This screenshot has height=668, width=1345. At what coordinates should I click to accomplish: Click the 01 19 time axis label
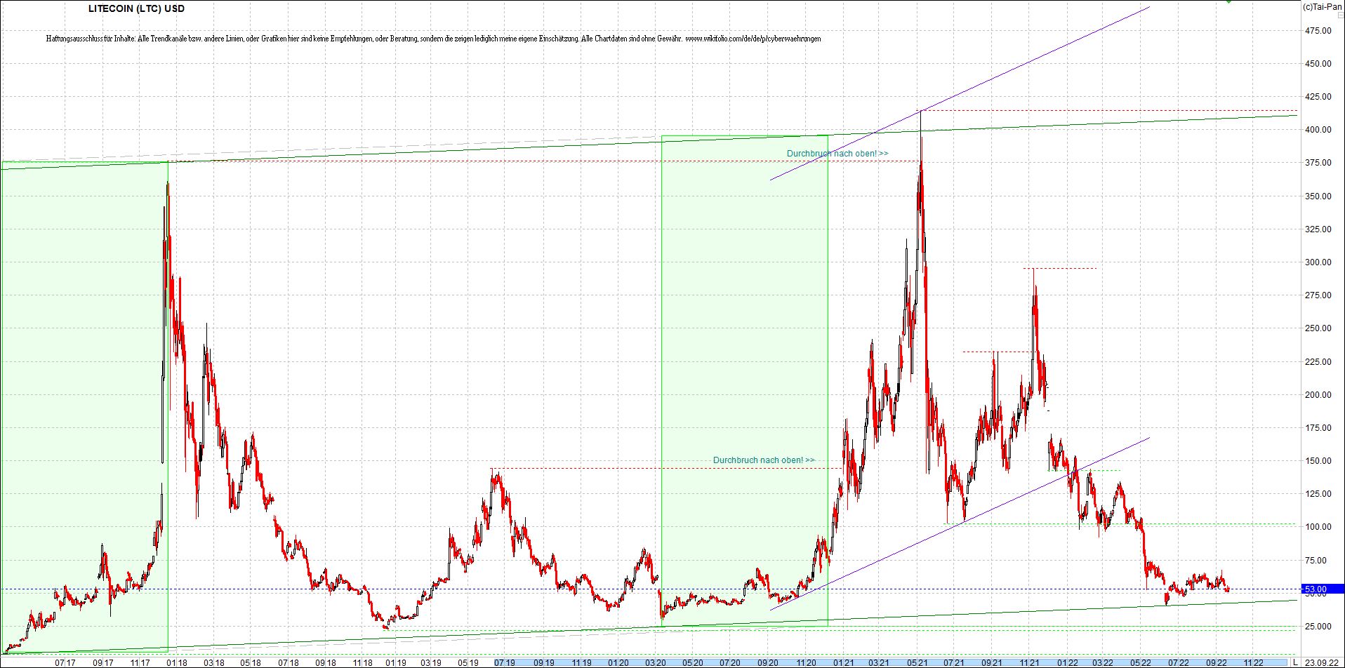(x=396, y=663)
